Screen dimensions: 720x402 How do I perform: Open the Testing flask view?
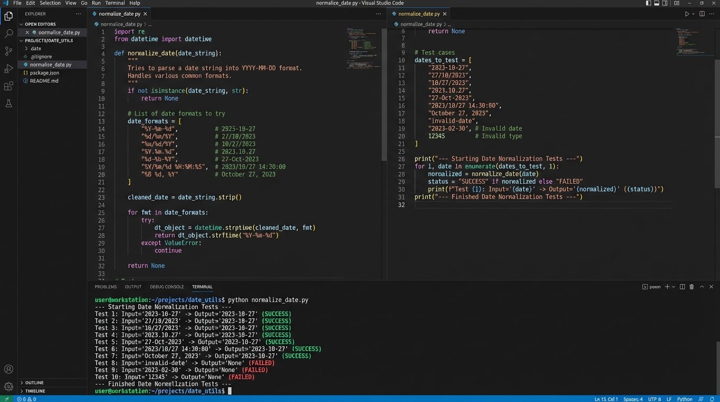pos(8,104)
